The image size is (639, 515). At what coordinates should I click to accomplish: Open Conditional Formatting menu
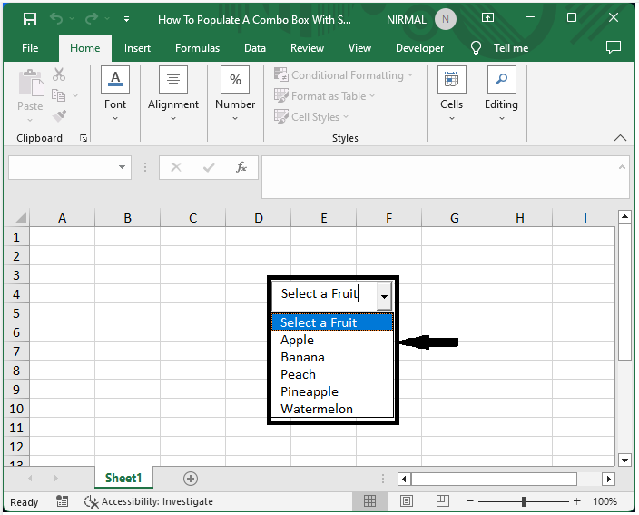343,75
